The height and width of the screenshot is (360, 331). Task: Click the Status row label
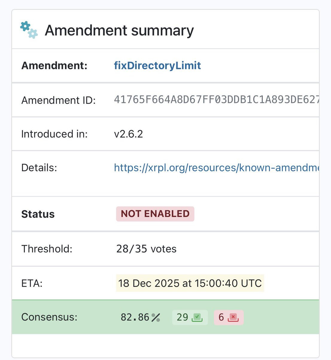38,214
